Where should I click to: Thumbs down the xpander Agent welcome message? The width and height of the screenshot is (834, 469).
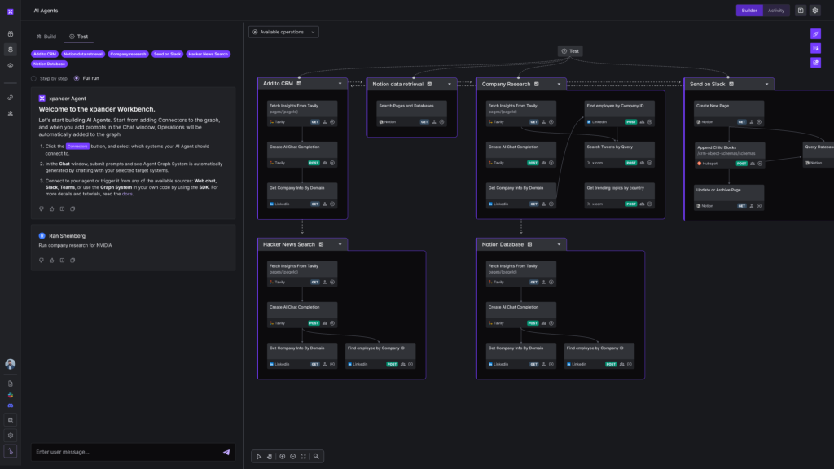[42, 209]
